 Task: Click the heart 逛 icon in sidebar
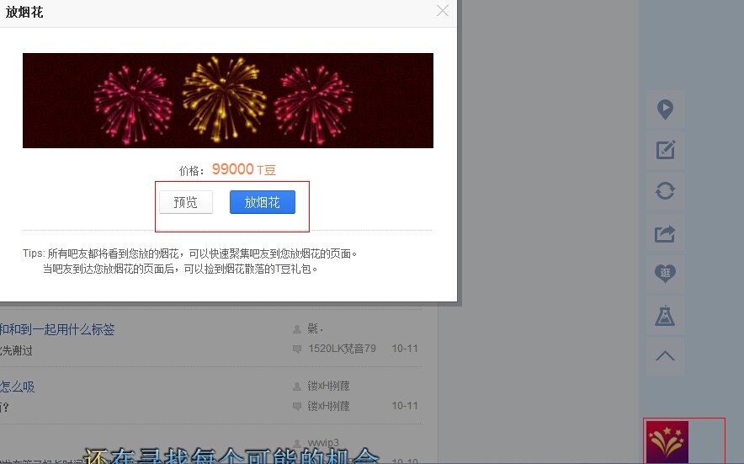click(665, 274)
